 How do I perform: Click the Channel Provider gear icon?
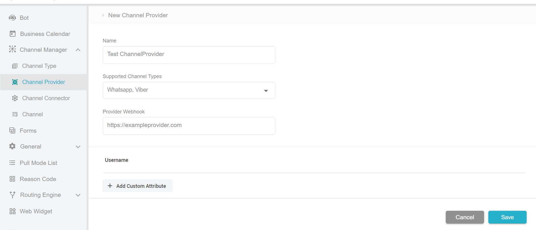[x=15, y=82]
